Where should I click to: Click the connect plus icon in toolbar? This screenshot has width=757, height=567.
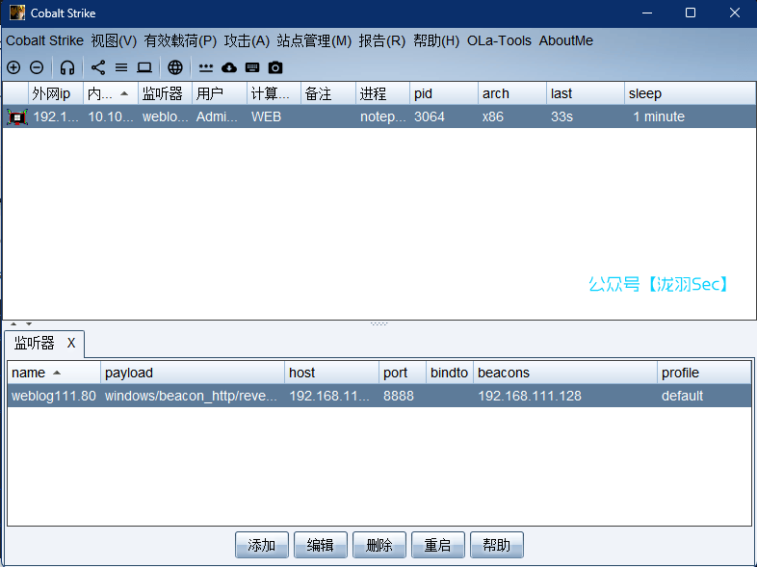13,67
